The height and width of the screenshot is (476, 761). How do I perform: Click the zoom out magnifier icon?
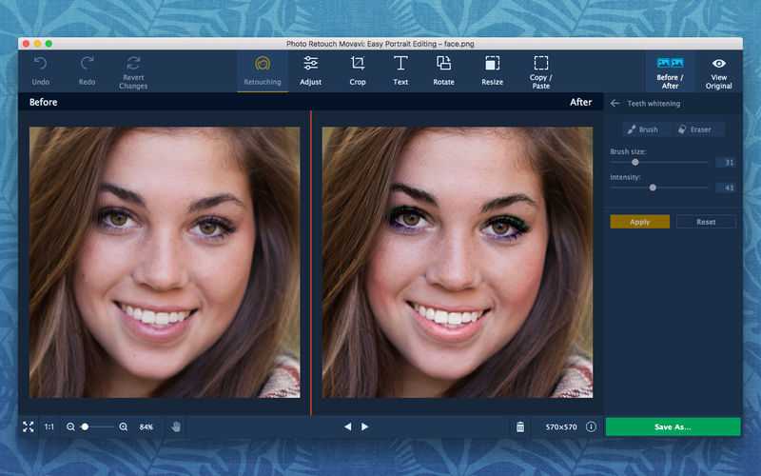tap(70, 426)
